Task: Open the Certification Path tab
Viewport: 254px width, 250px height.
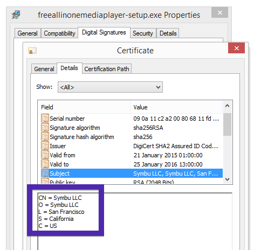Action: coord(107,69)
